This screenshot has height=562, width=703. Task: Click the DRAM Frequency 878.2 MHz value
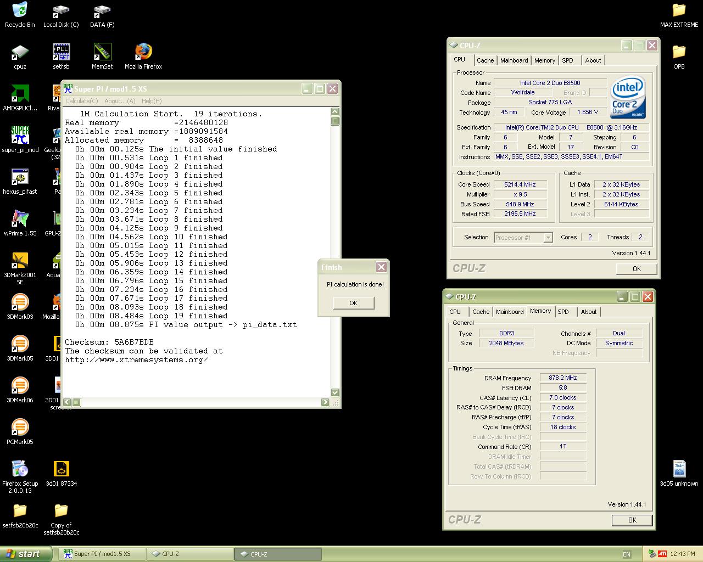point(563,378)
